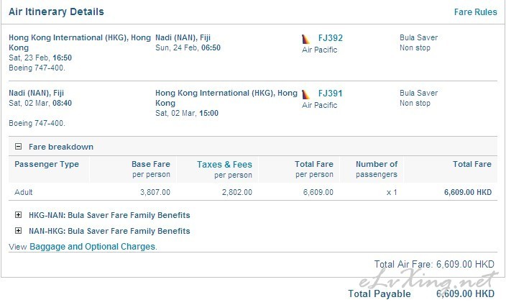Click HKG-NAN Bula Saver Fare Family Benefits text
506x305 pixels.
pyautogui.click(x=109, y=215)
